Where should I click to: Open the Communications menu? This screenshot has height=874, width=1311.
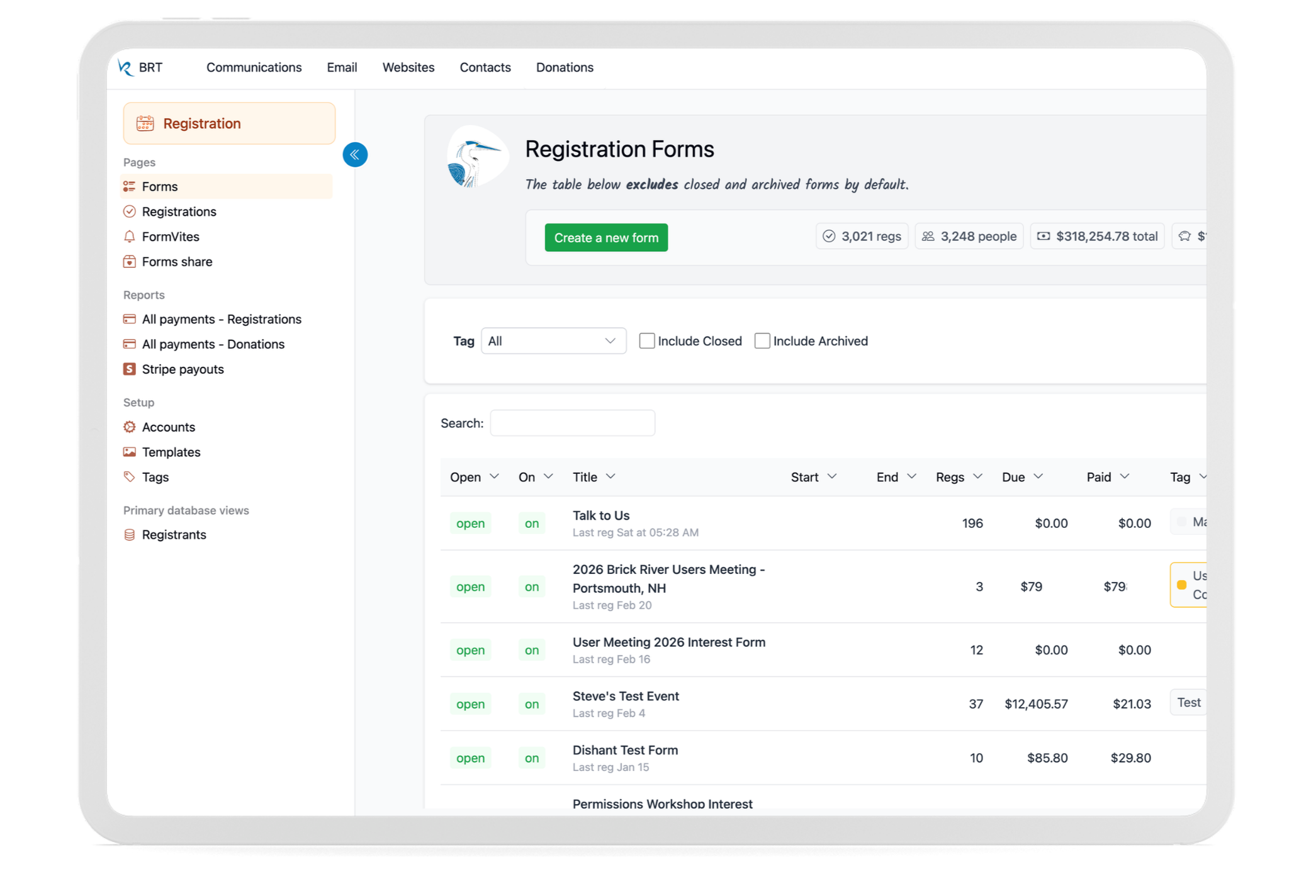[254, 67]
